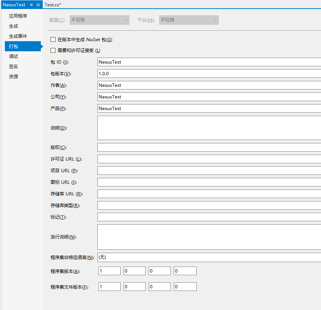Click the 包版本 input field
This screenshot has width=321, height=310.
(x=209, y=74)
